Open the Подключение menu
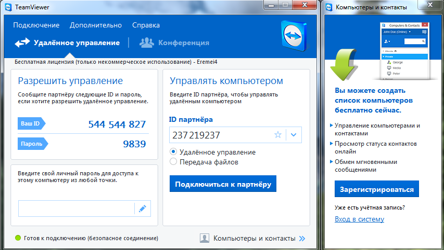The width and height of the screenshot is (444, 250). pyautogui.click(x=36, y=25)
